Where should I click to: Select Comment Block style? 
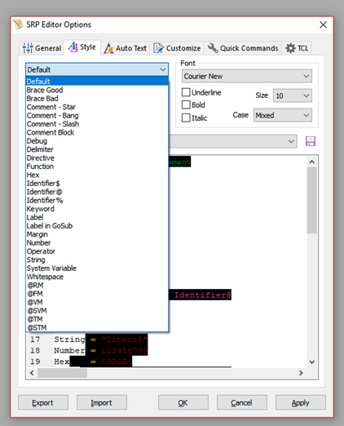97,132
